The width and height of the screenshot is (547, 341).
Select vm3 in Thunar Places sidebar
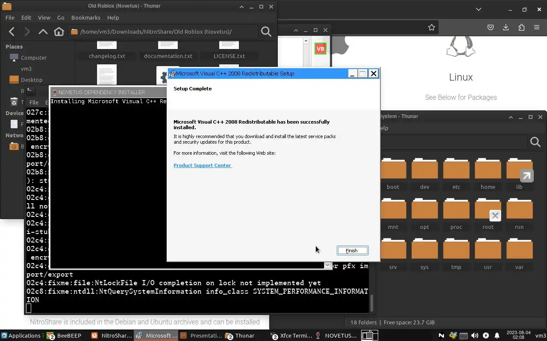[26, 69]
